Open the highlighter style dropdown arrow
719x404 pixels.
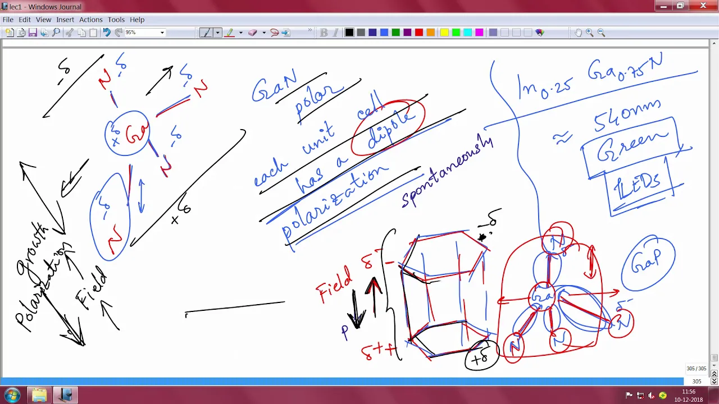[240, 33]
